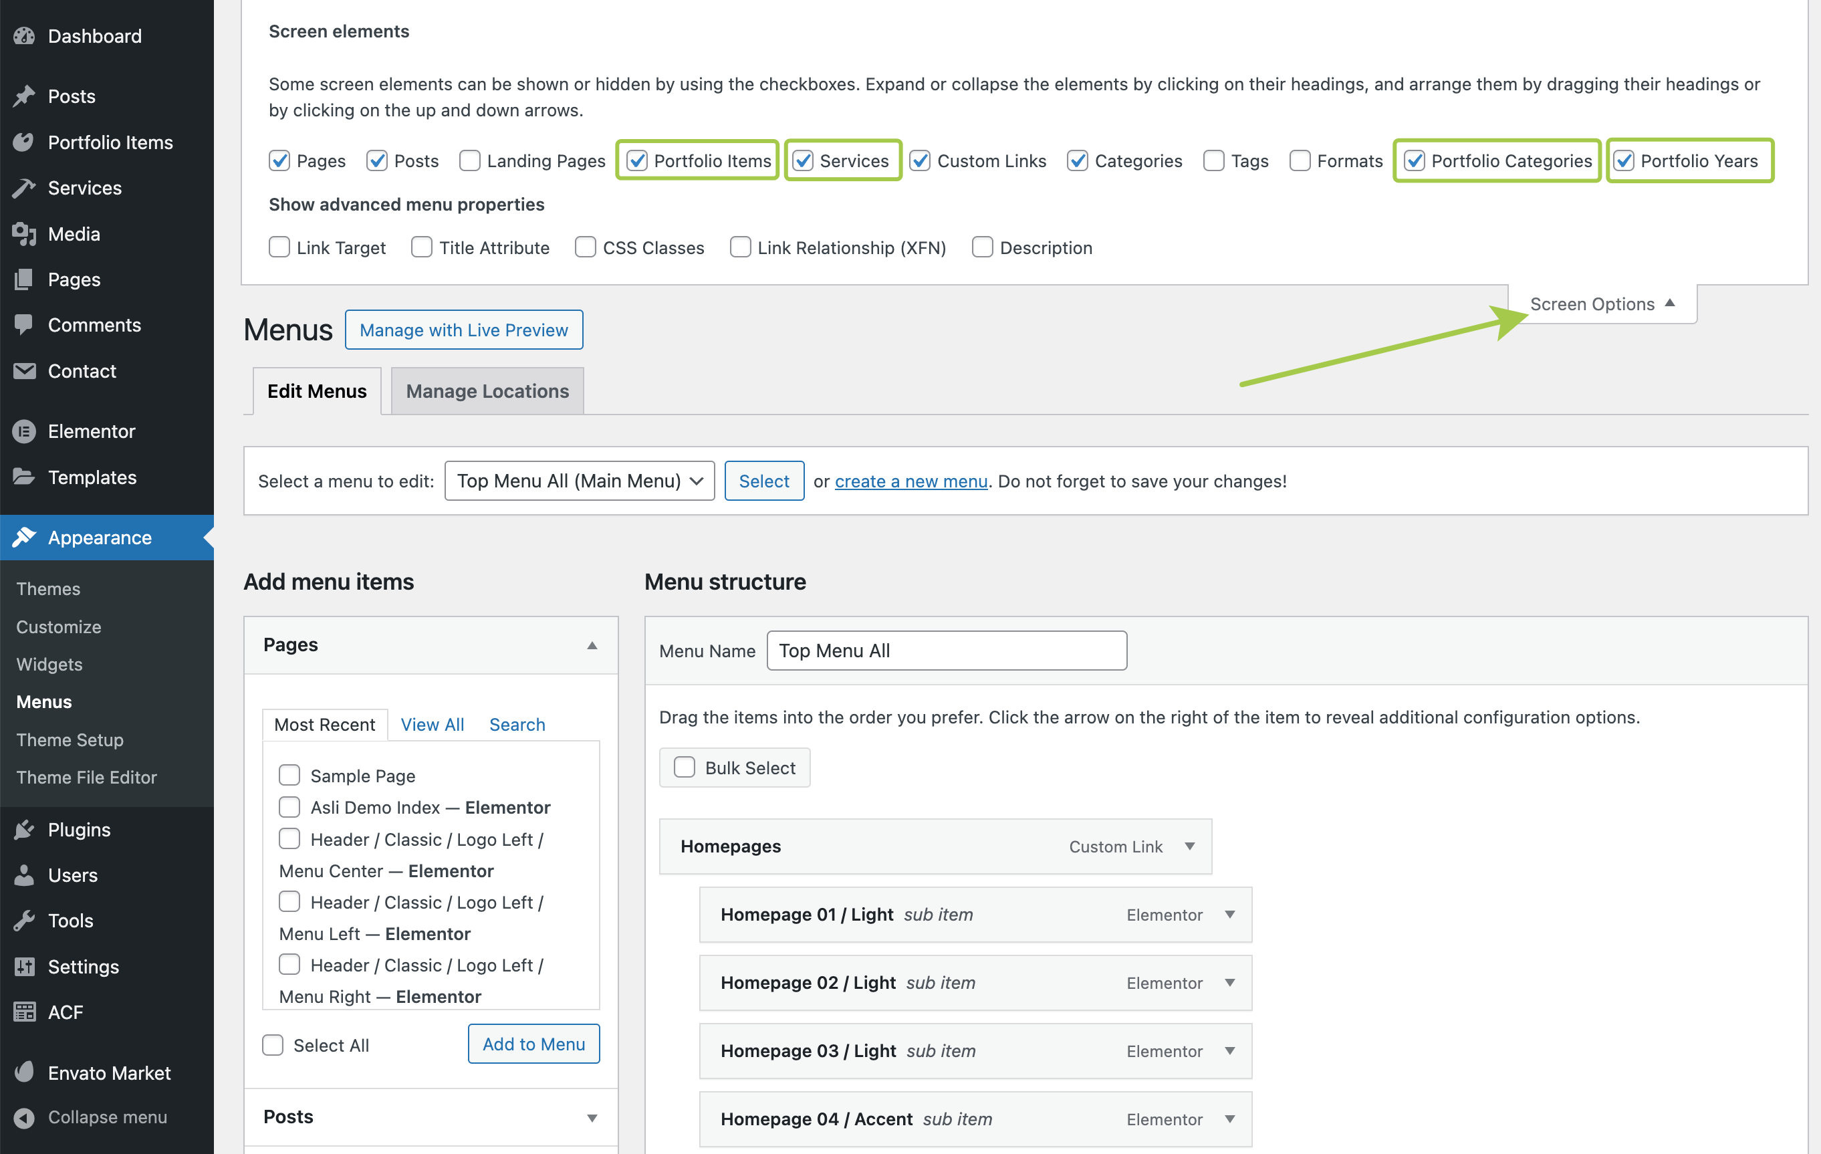Expand the Homepages Custom Link item arrow
The image size is (1821, 1154).
tap(1189, 846)
